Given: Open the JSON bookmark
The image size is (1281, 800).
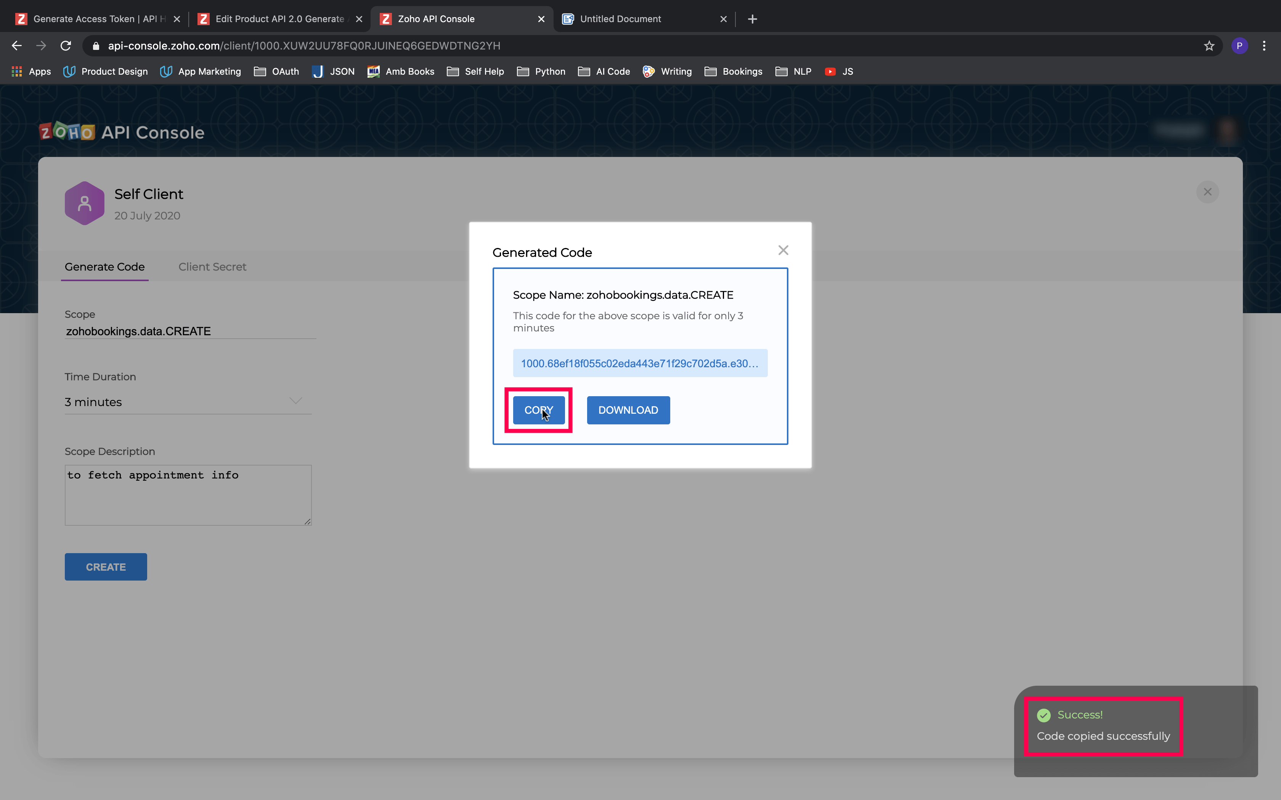Looking at the screenshot, I should coord(334,72).
